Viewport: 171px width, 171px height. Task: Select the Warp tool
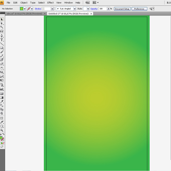(x=2, y=76)
